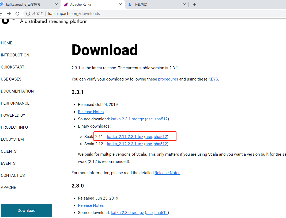
Task: Open ECOSYSTEM in the sidebar
Action: (12, 139)
